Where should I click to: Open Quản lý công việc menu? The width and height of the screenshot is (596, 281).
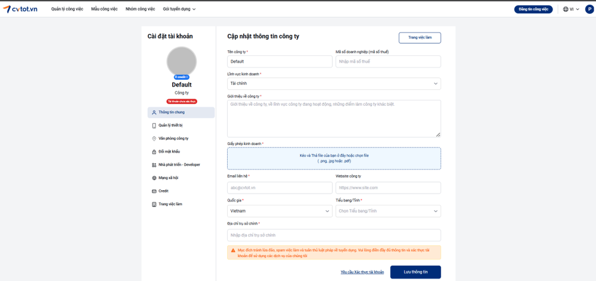(67, 10)
